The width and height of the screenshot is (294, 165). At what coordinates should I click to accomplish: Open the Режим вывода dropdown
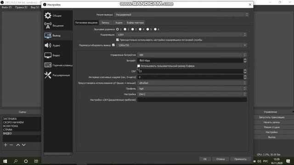[x=181, y=15]
